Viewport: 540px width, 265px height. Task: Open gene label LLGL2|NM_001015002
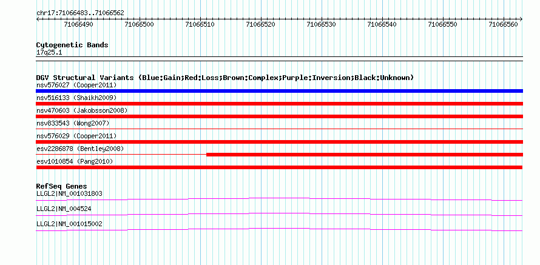69,224
